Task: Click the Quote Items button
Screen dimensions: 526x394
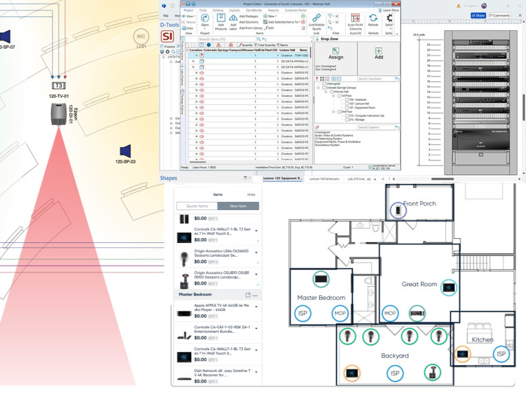Action: pyautogui.click(x=197, y=206)
